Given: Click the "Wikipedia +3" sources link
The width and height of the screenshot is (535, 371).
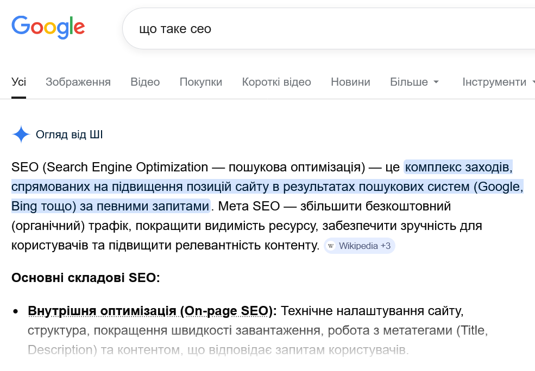Looking at the screenshot, I should pos(360,246).
